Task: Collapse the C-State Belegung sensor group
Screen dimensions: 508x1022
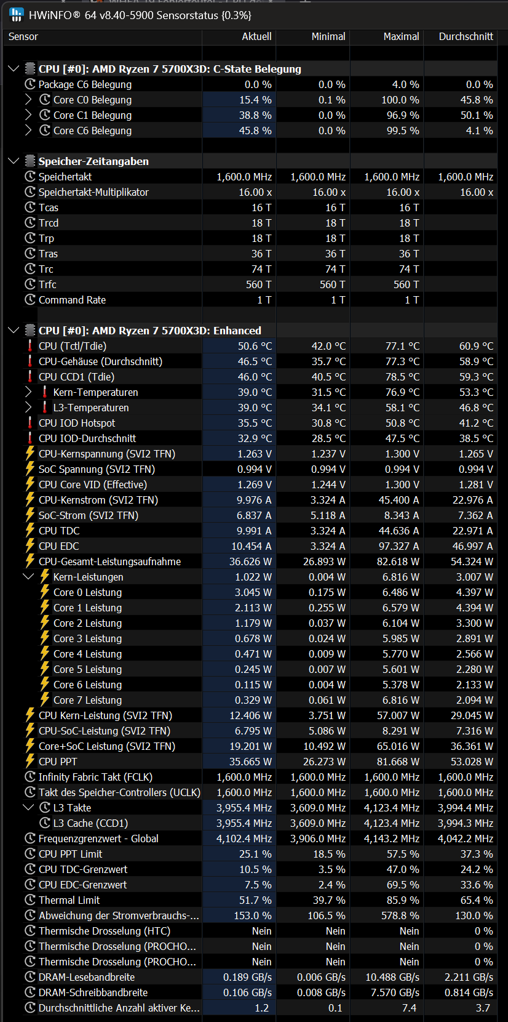Action: [14, 68]
